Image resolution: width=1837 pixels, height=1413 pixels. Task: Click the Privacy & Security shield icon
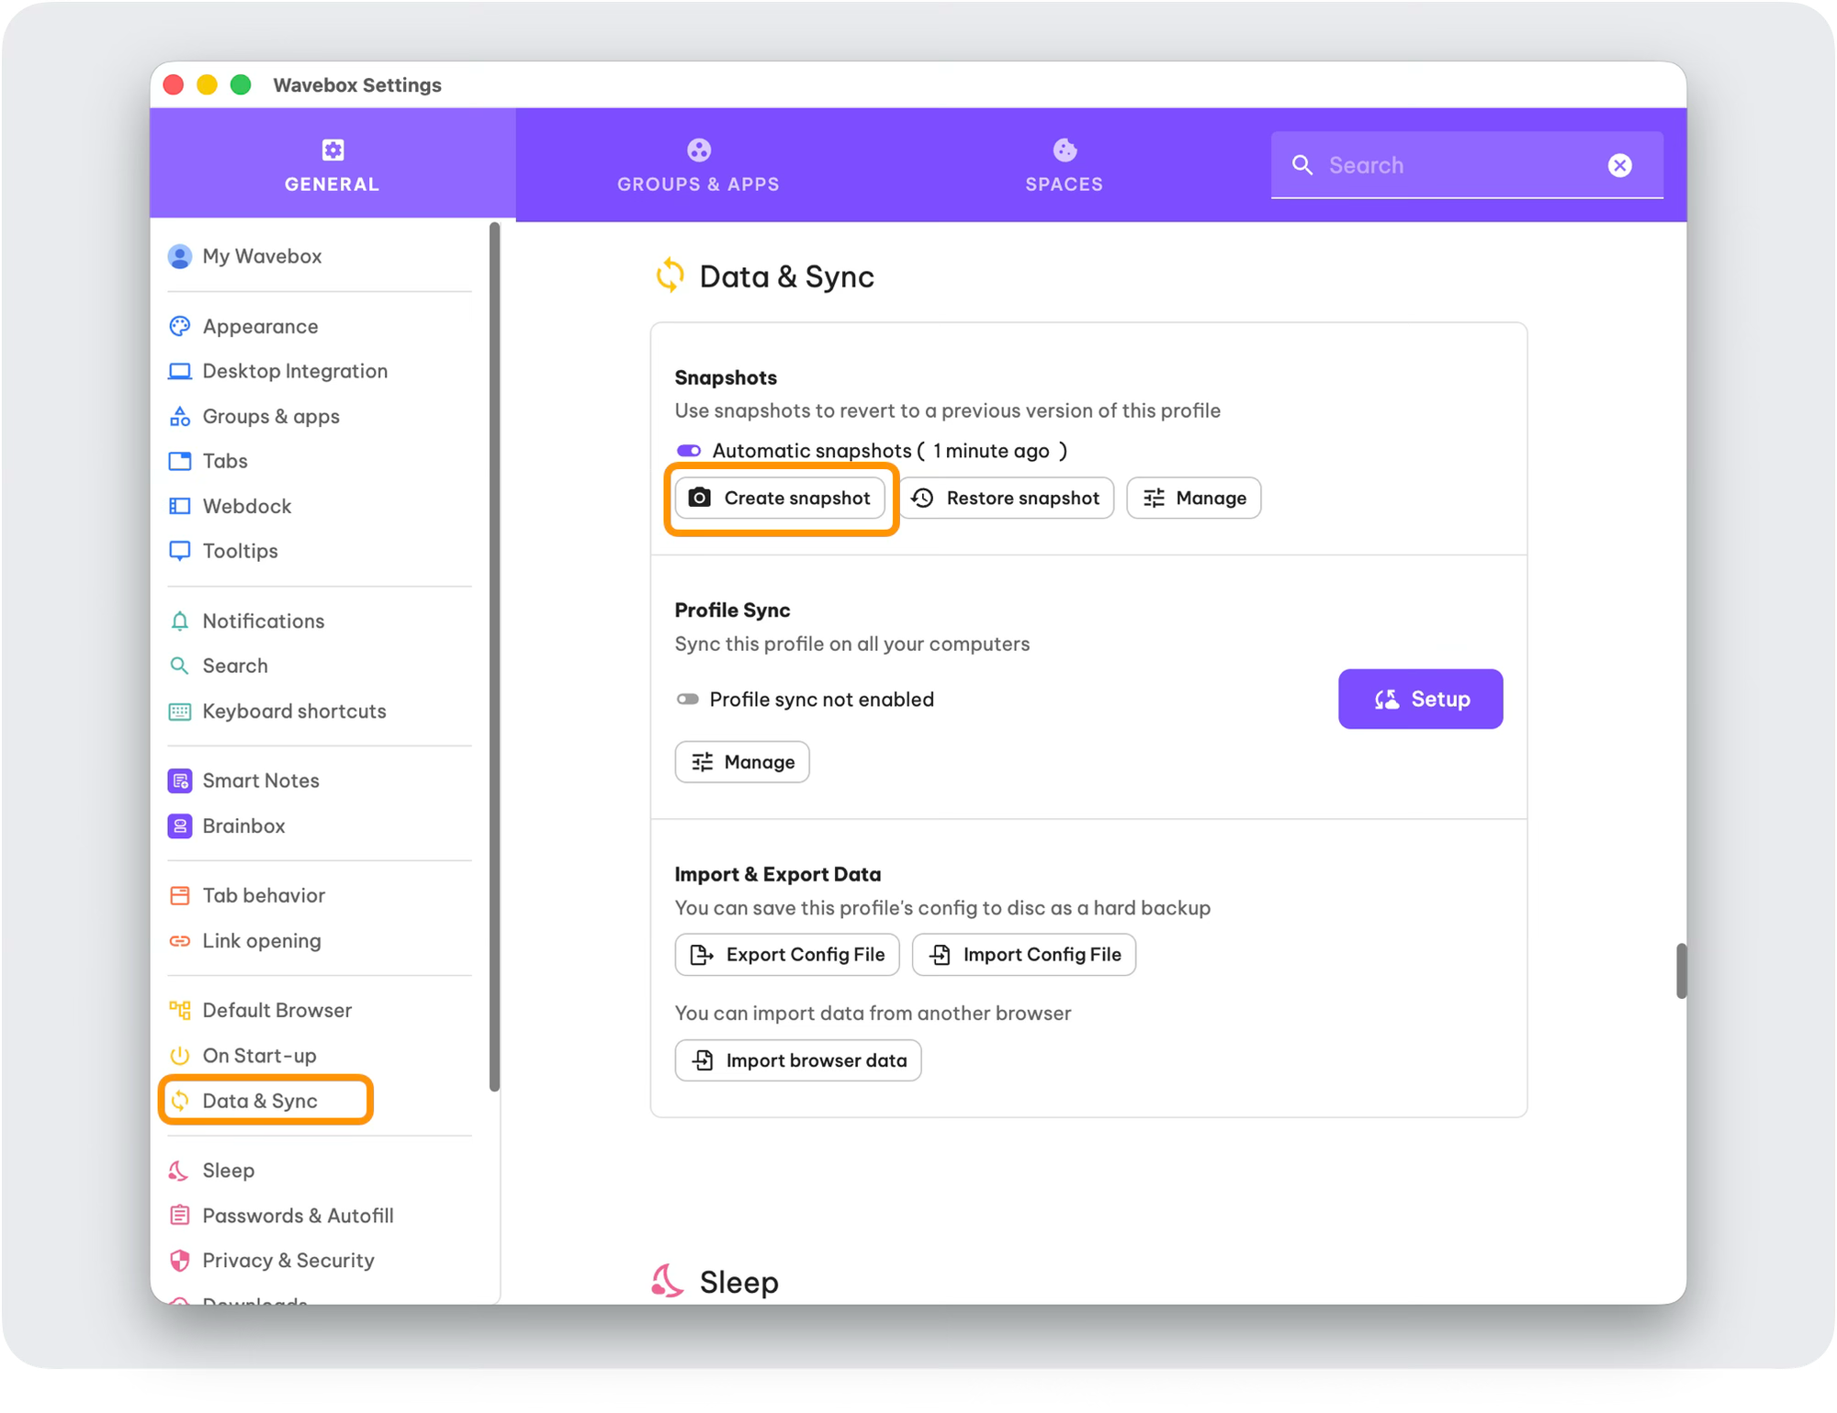(x=180, y=1261)
